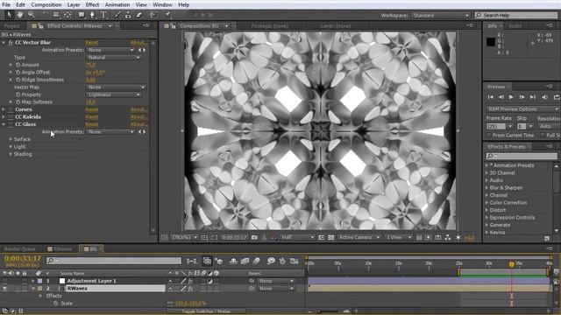The height and width of the screenshot is (315, 561).
Task: Enable From Current Time checkbox
Action: tap(488, 135)
